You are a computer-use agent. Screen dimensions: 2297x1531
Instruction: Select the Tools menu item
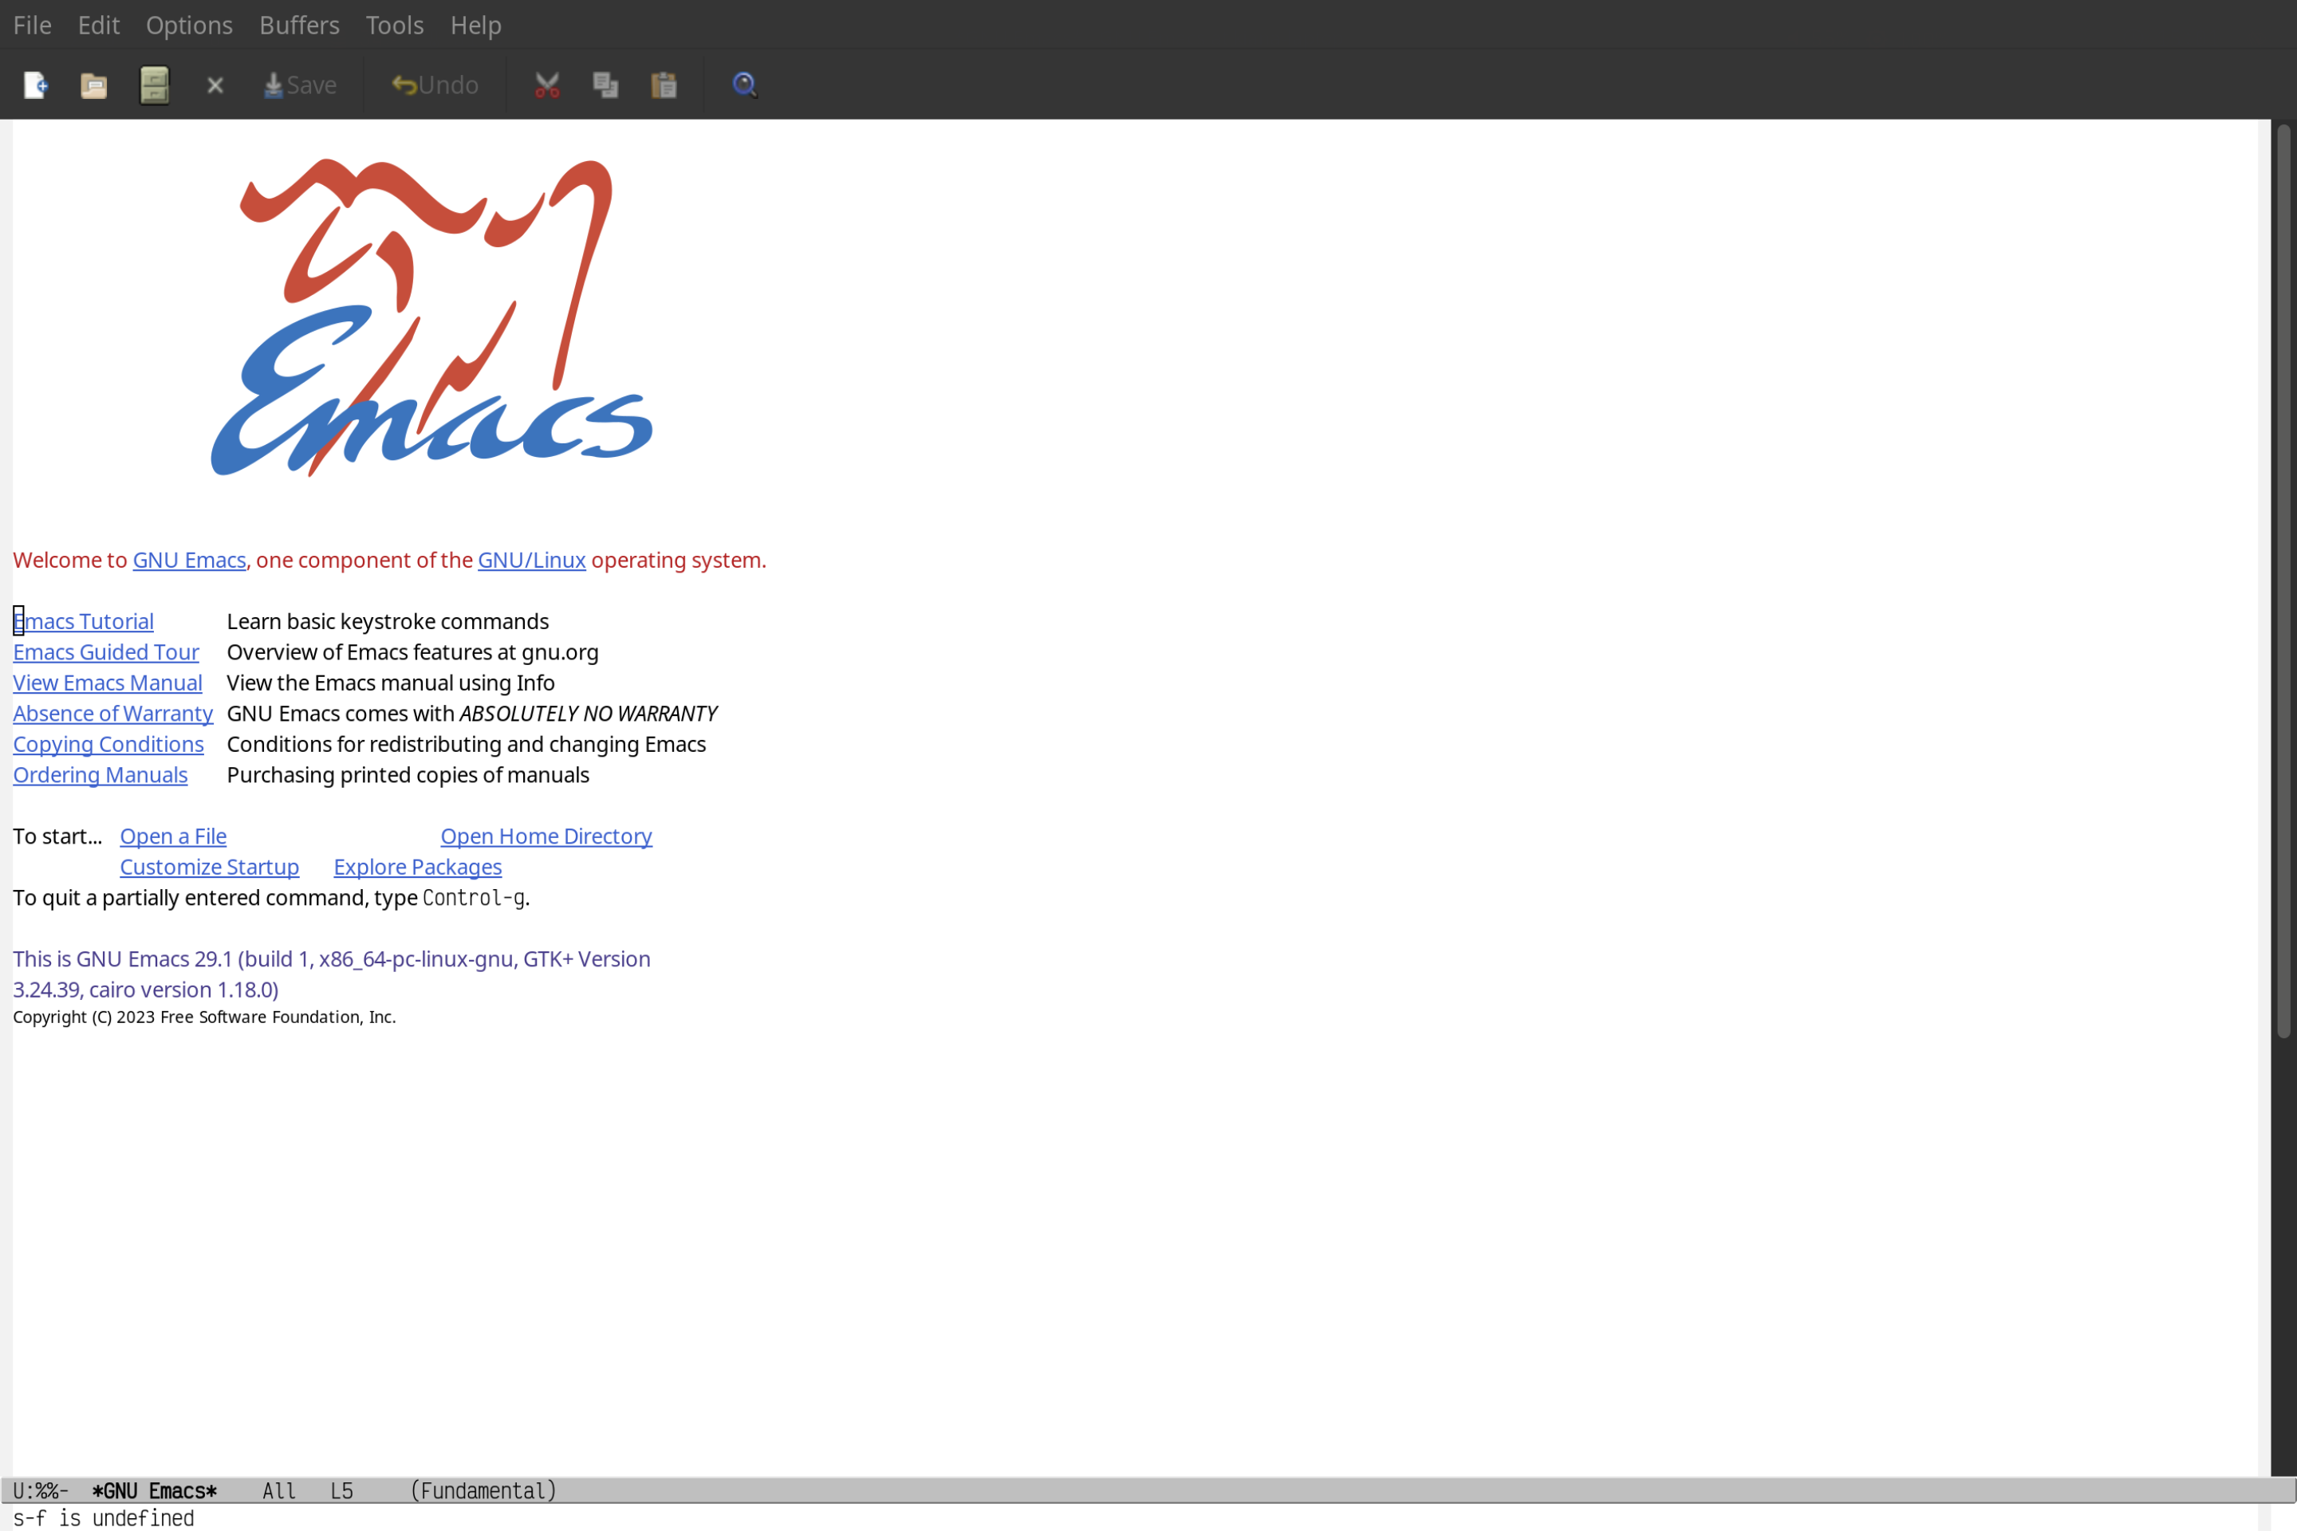393,24
